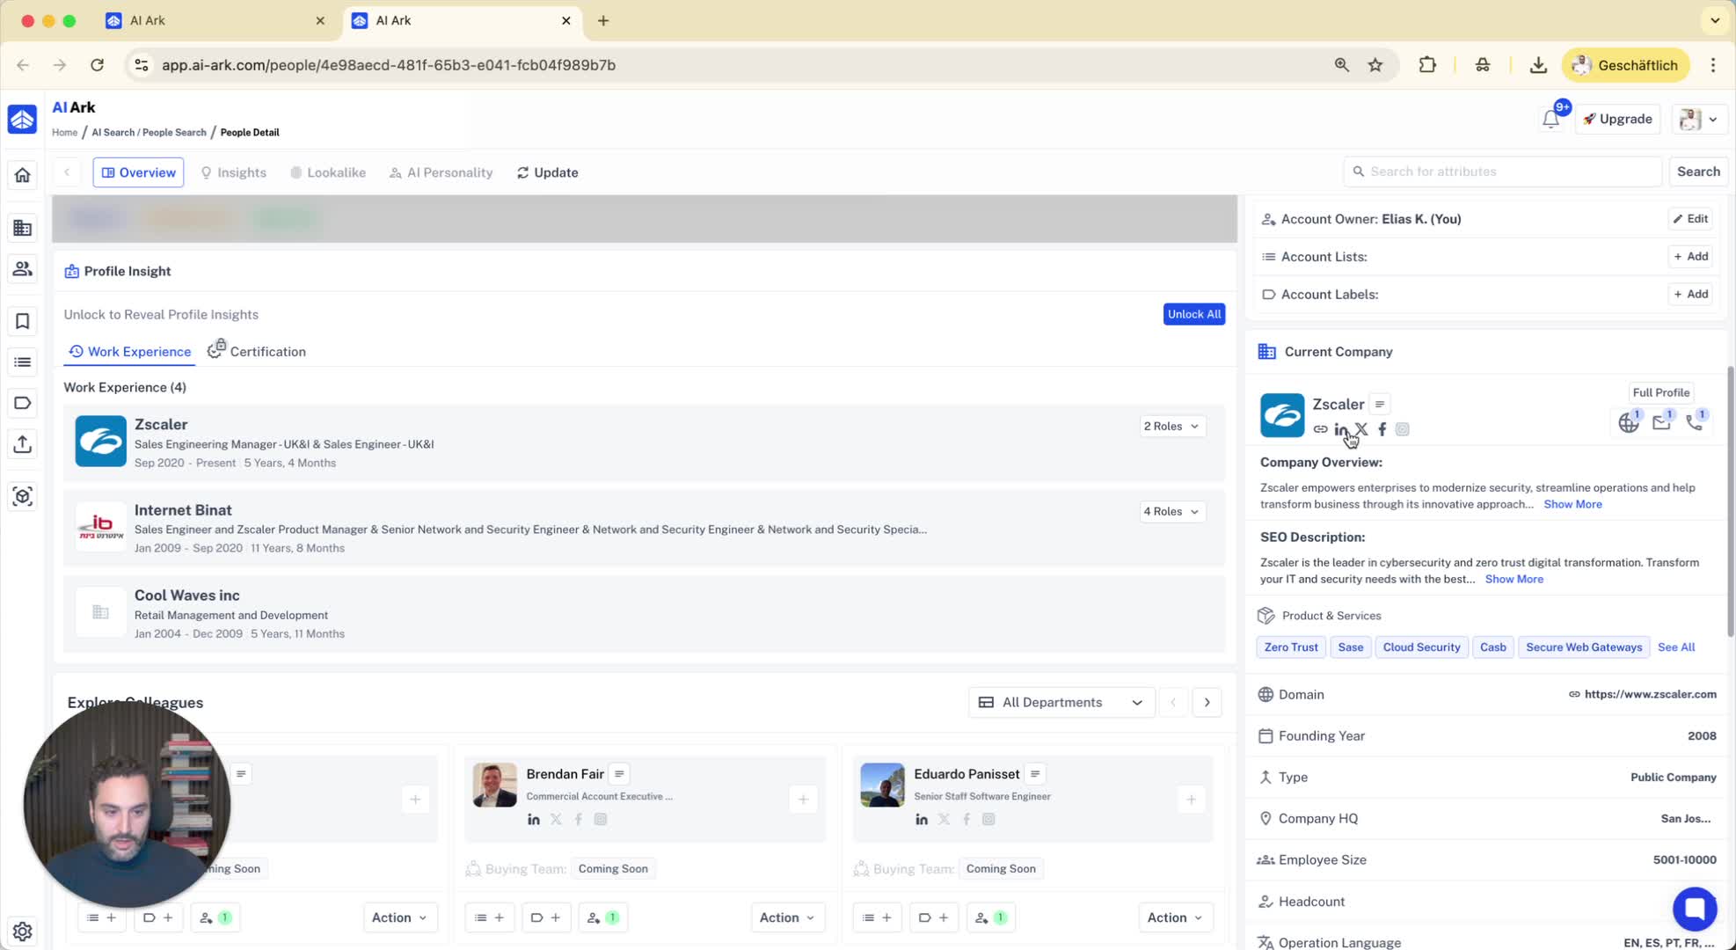Open Brendan Fair's LinkedIn icon

tap(534, 819)
